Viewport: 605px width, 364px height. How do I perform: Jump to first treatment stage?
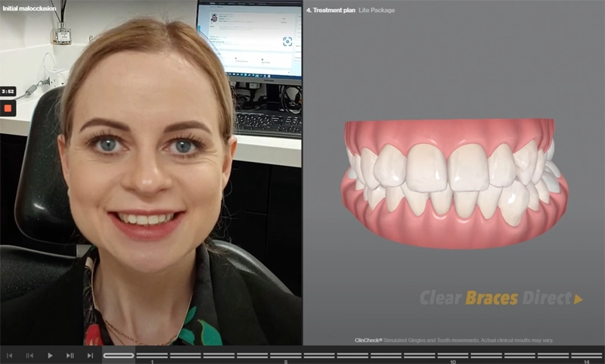tap(10, 355)
